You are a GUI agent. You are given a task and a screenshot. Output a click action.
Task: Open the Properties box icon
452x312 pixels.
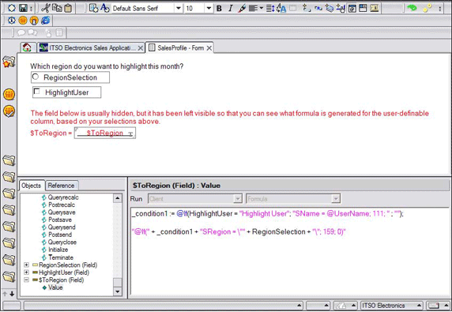click(x=93, y=8)
